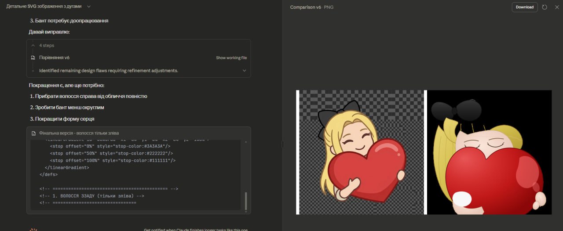Click the left reference girl-with-heart image
Screen dimensions: 563x231
coord(361,152)
